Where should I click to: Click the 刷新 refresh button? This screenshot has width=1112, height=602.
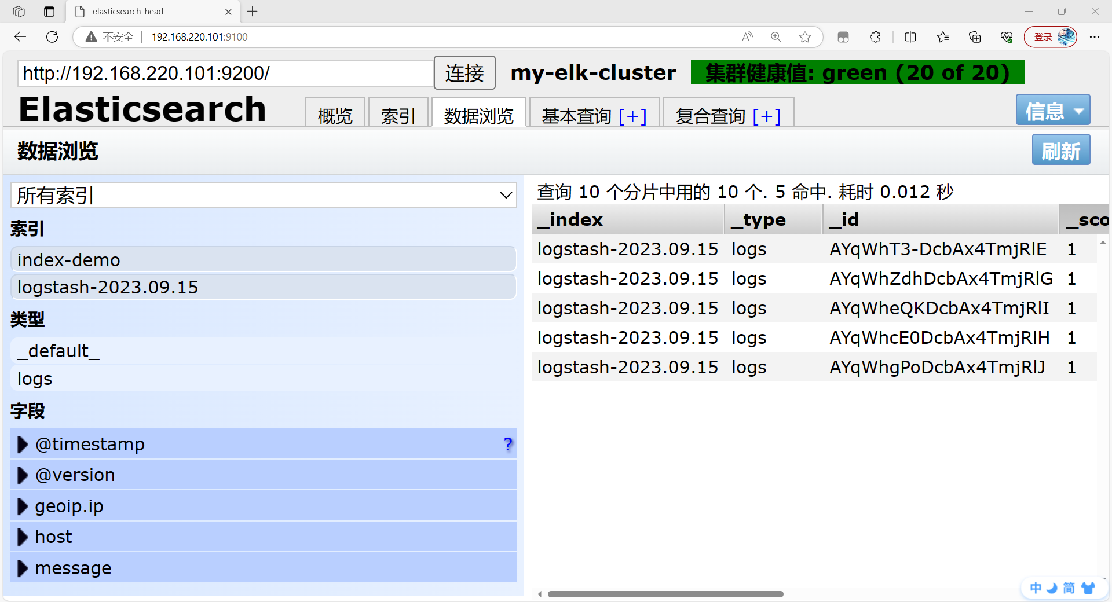coord(1061,150)
